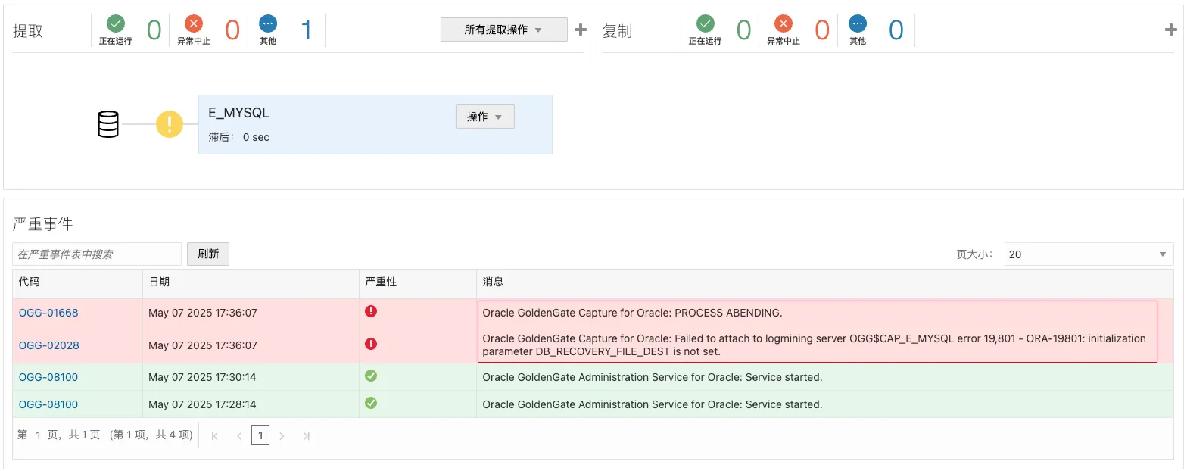Sort by the severity column header

click(x=381, y=282)
